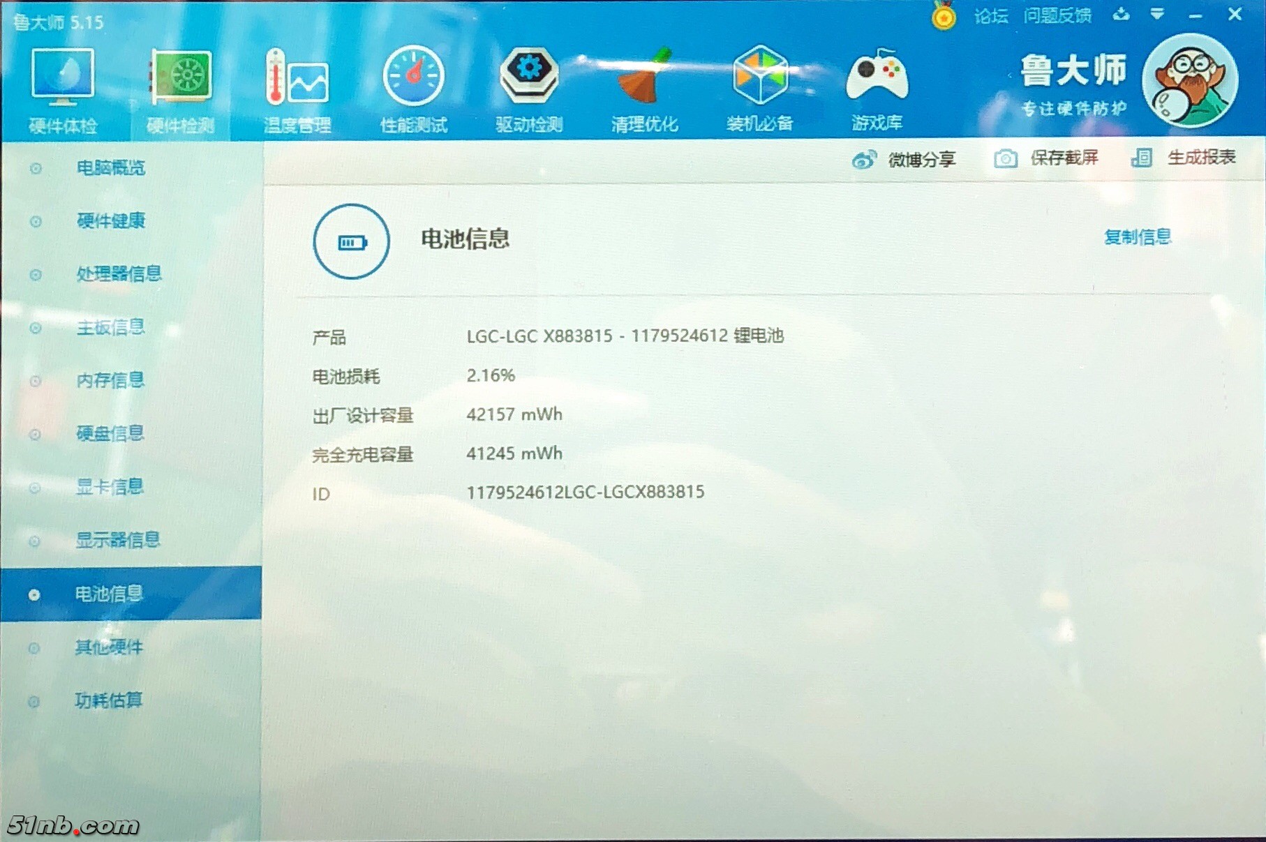
Task: Click the gold medal icon in title bar
Action: [x=944, y=16]
